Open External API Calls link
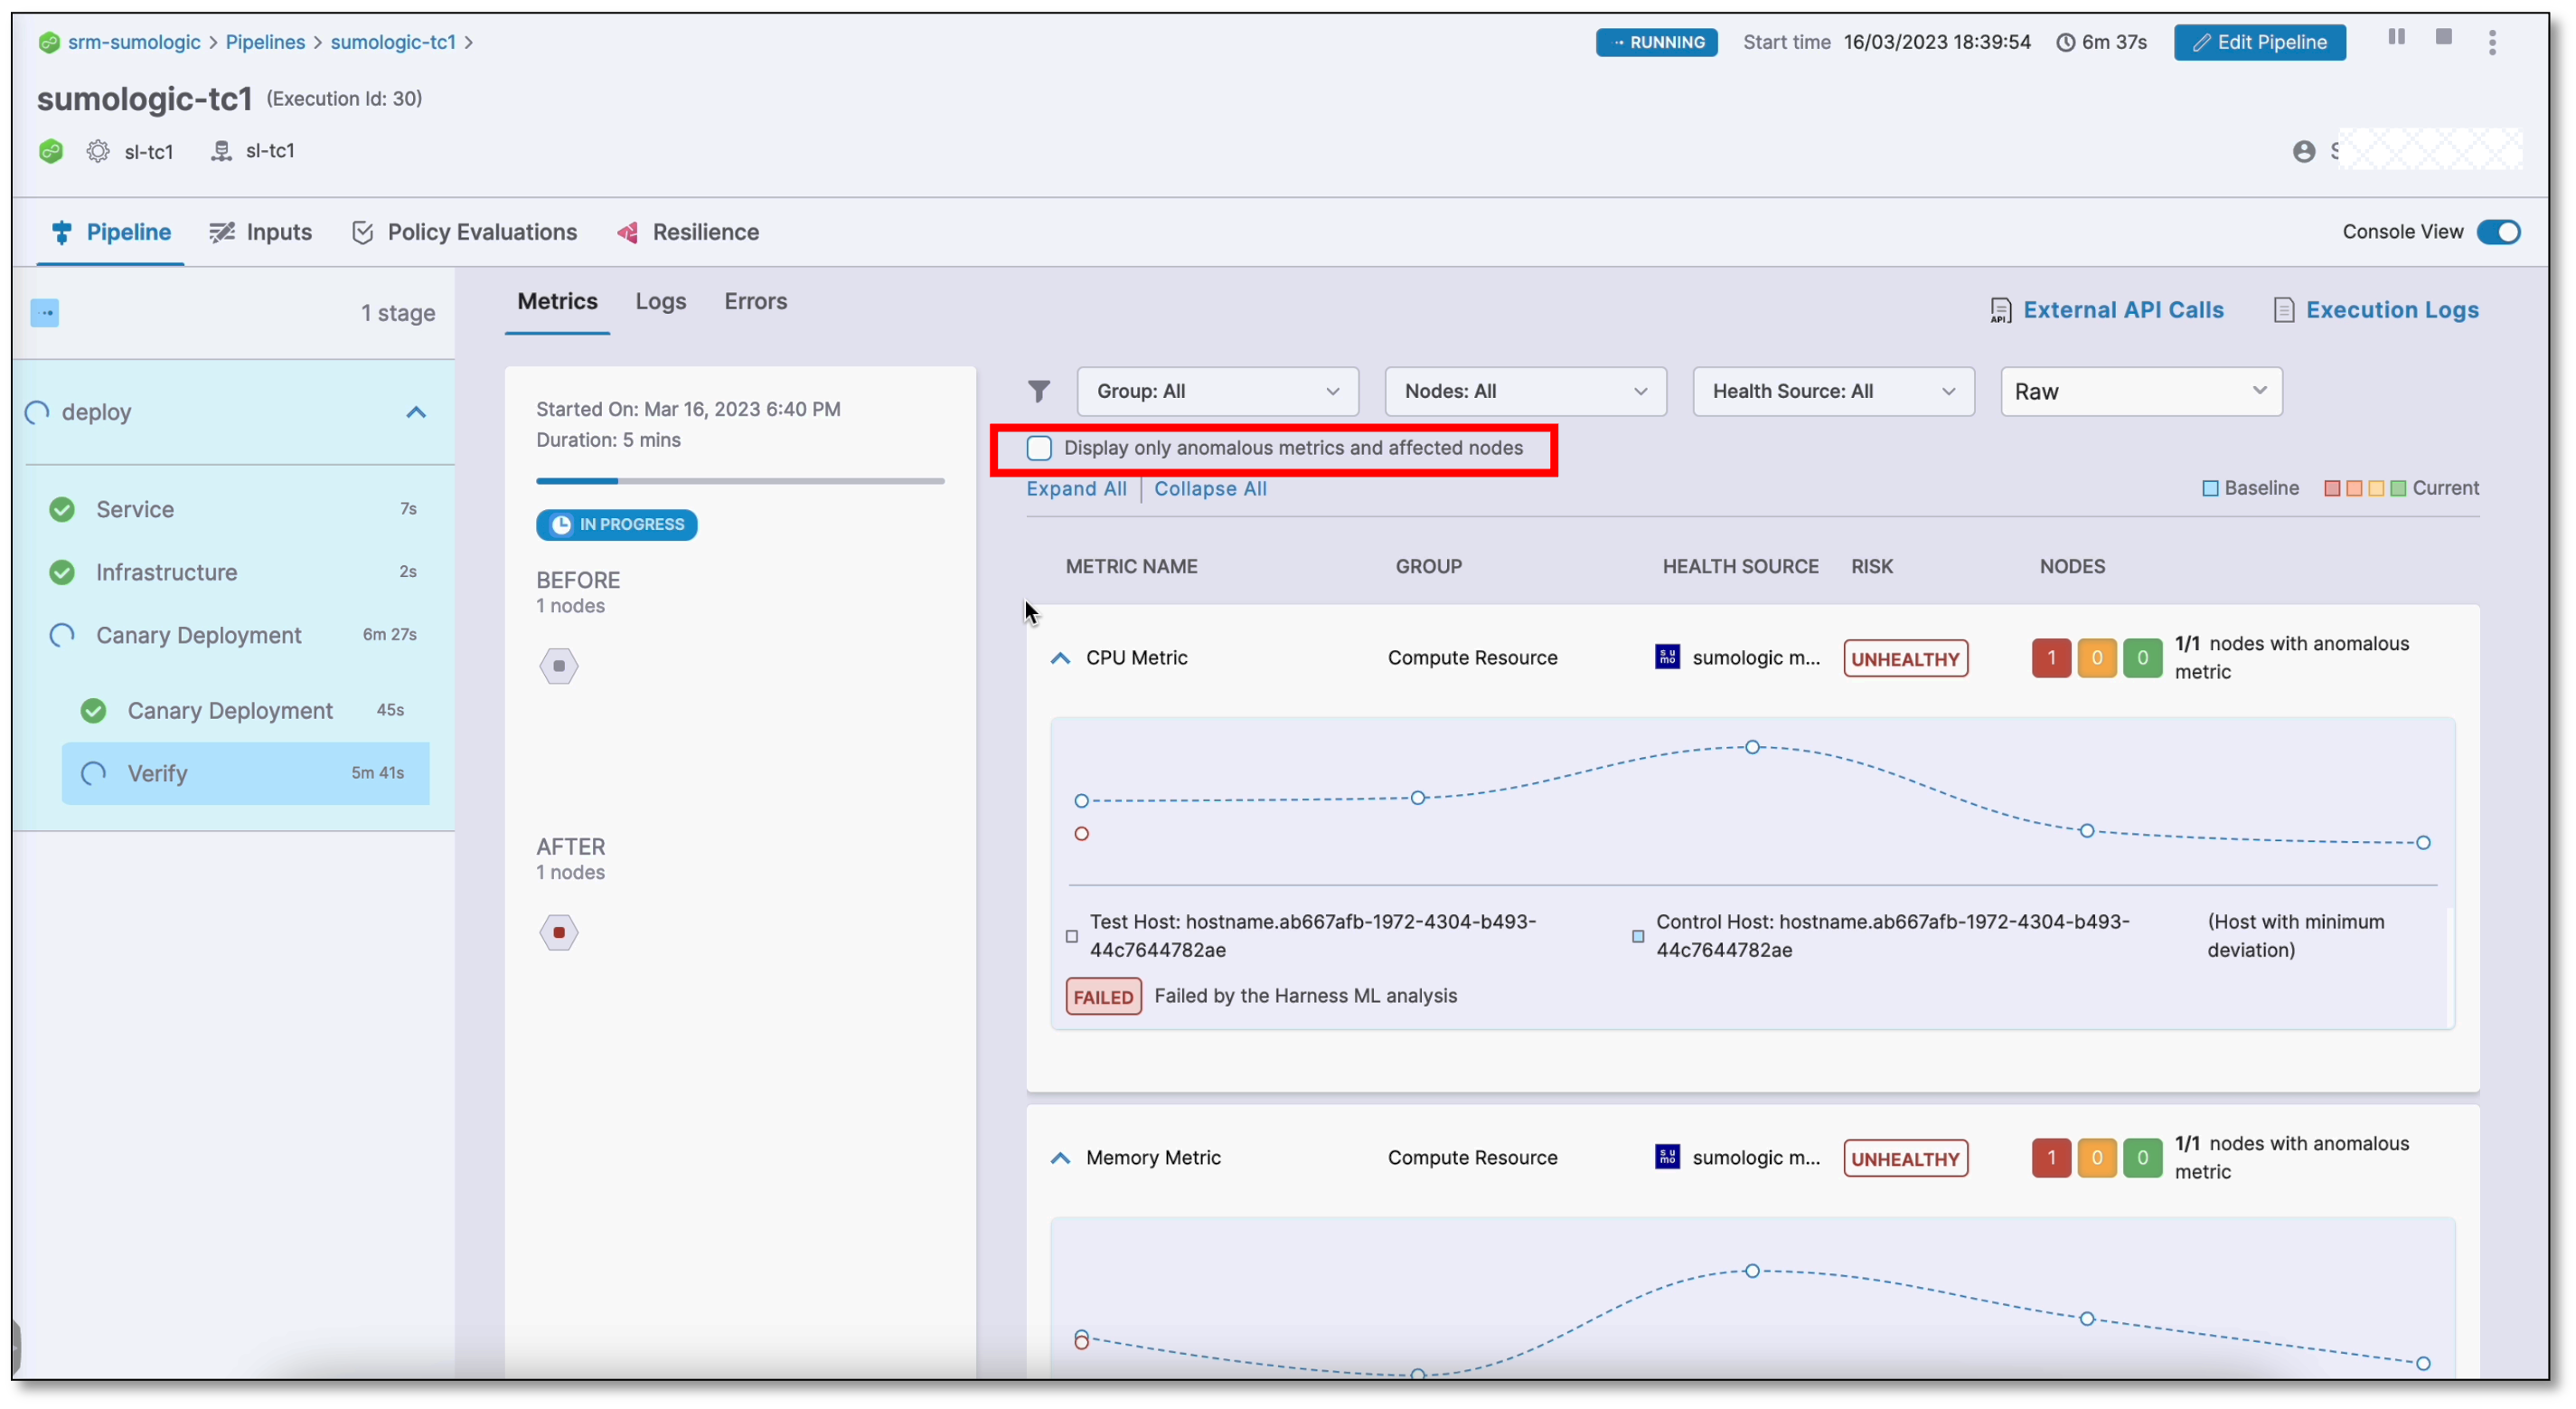The height and width of the screenshot is (1409, 2576). (2123, 310)
